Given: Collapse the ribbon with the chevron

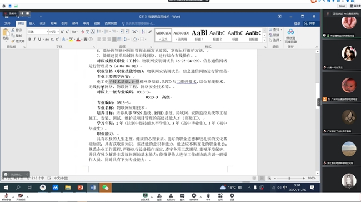Looking at the screenshot, I should (x=317, y=47).
